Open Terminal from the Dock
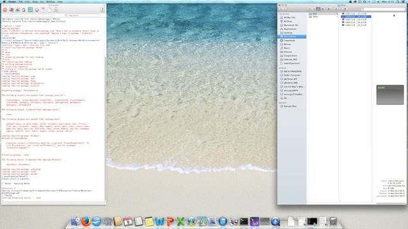408x229 pixels. coord(244,221)
